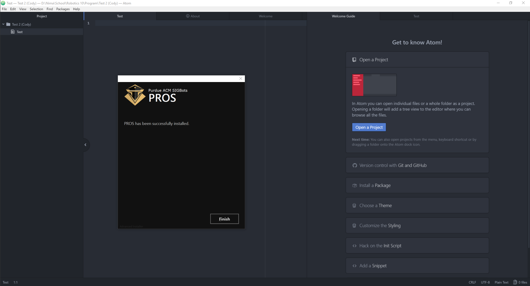Click the Get to know Atom! heading
The height and width of the screenshot is (286, 530).
point(417,42)
